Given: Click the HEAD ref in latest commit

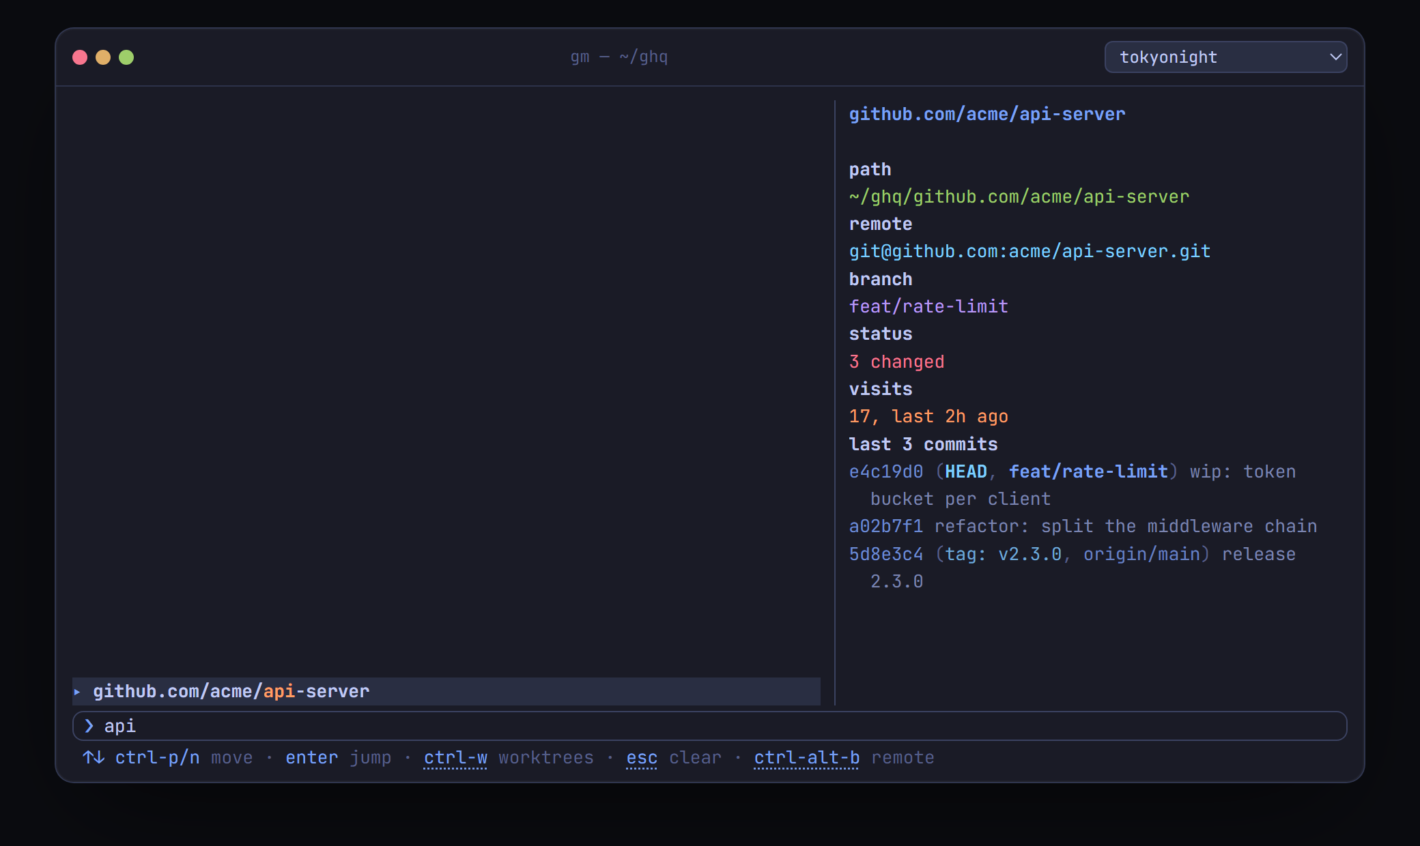Looking at the screenshot, I should [x=966, y=471].
